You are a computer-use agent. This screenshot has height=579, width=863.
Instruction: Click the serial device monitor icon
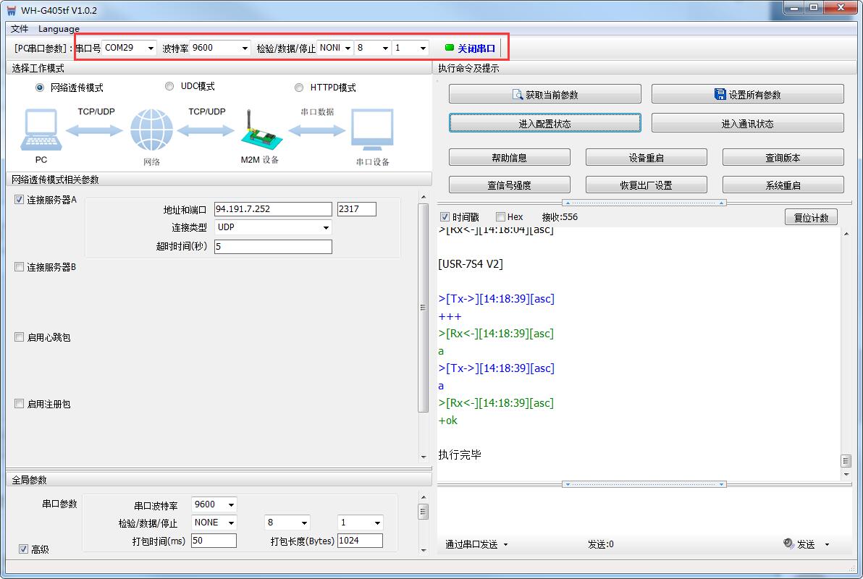(x=372, y=131)
